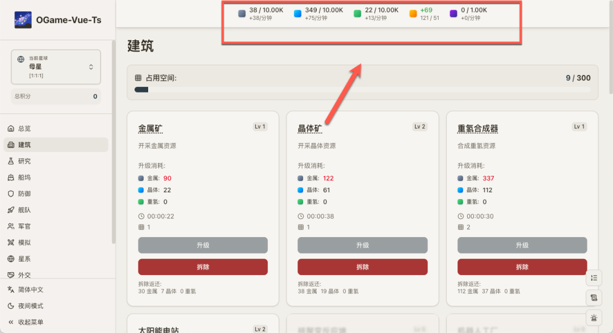Open the 舰队 fleet page
613x333 pixels.
coord(56,210)
